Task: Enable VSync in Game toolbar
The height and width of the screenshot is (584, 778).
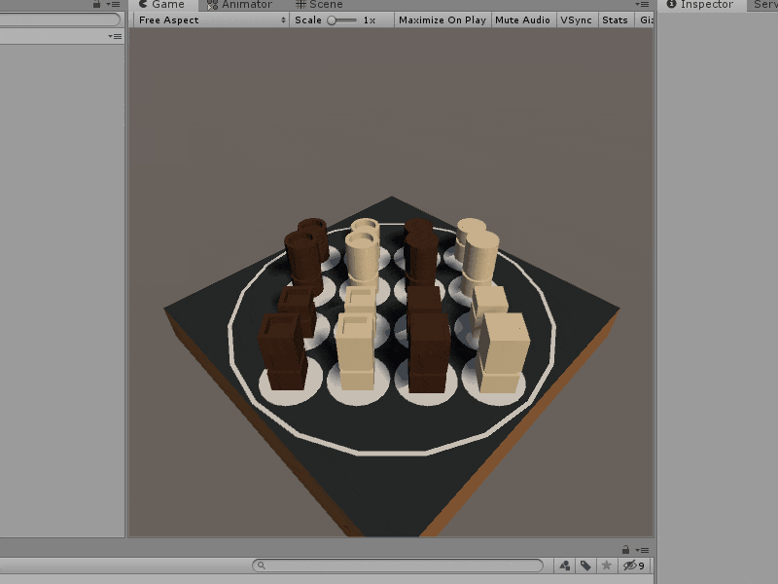Action: point(576,19)
